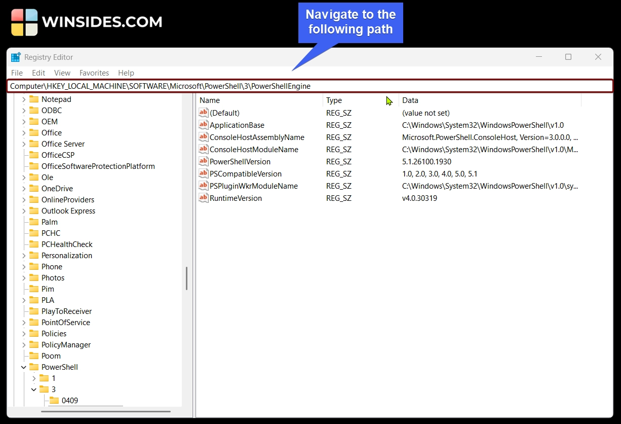
Task: Expand the Ole key chevron
Action: (x=24, y=178)
